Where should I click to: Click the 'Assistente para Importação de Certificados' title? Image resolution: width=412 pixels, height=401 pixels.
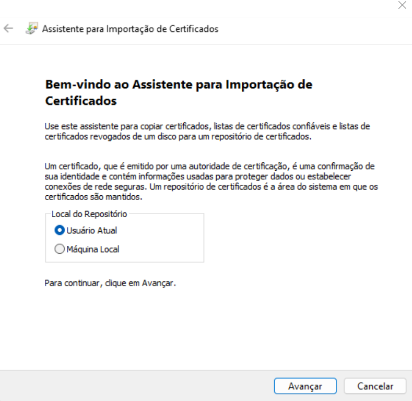[130, 29]
